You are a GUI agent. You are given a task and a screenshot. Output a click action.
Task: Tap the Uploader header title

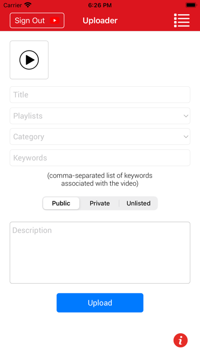[100, 20]
